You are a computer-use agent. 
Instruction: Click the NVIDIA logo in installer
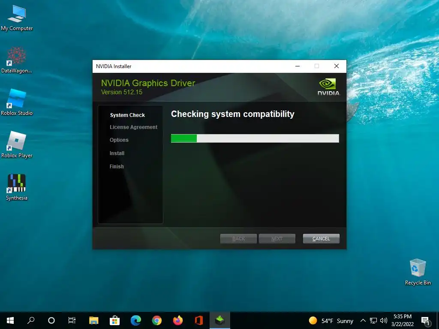point(329,87)
